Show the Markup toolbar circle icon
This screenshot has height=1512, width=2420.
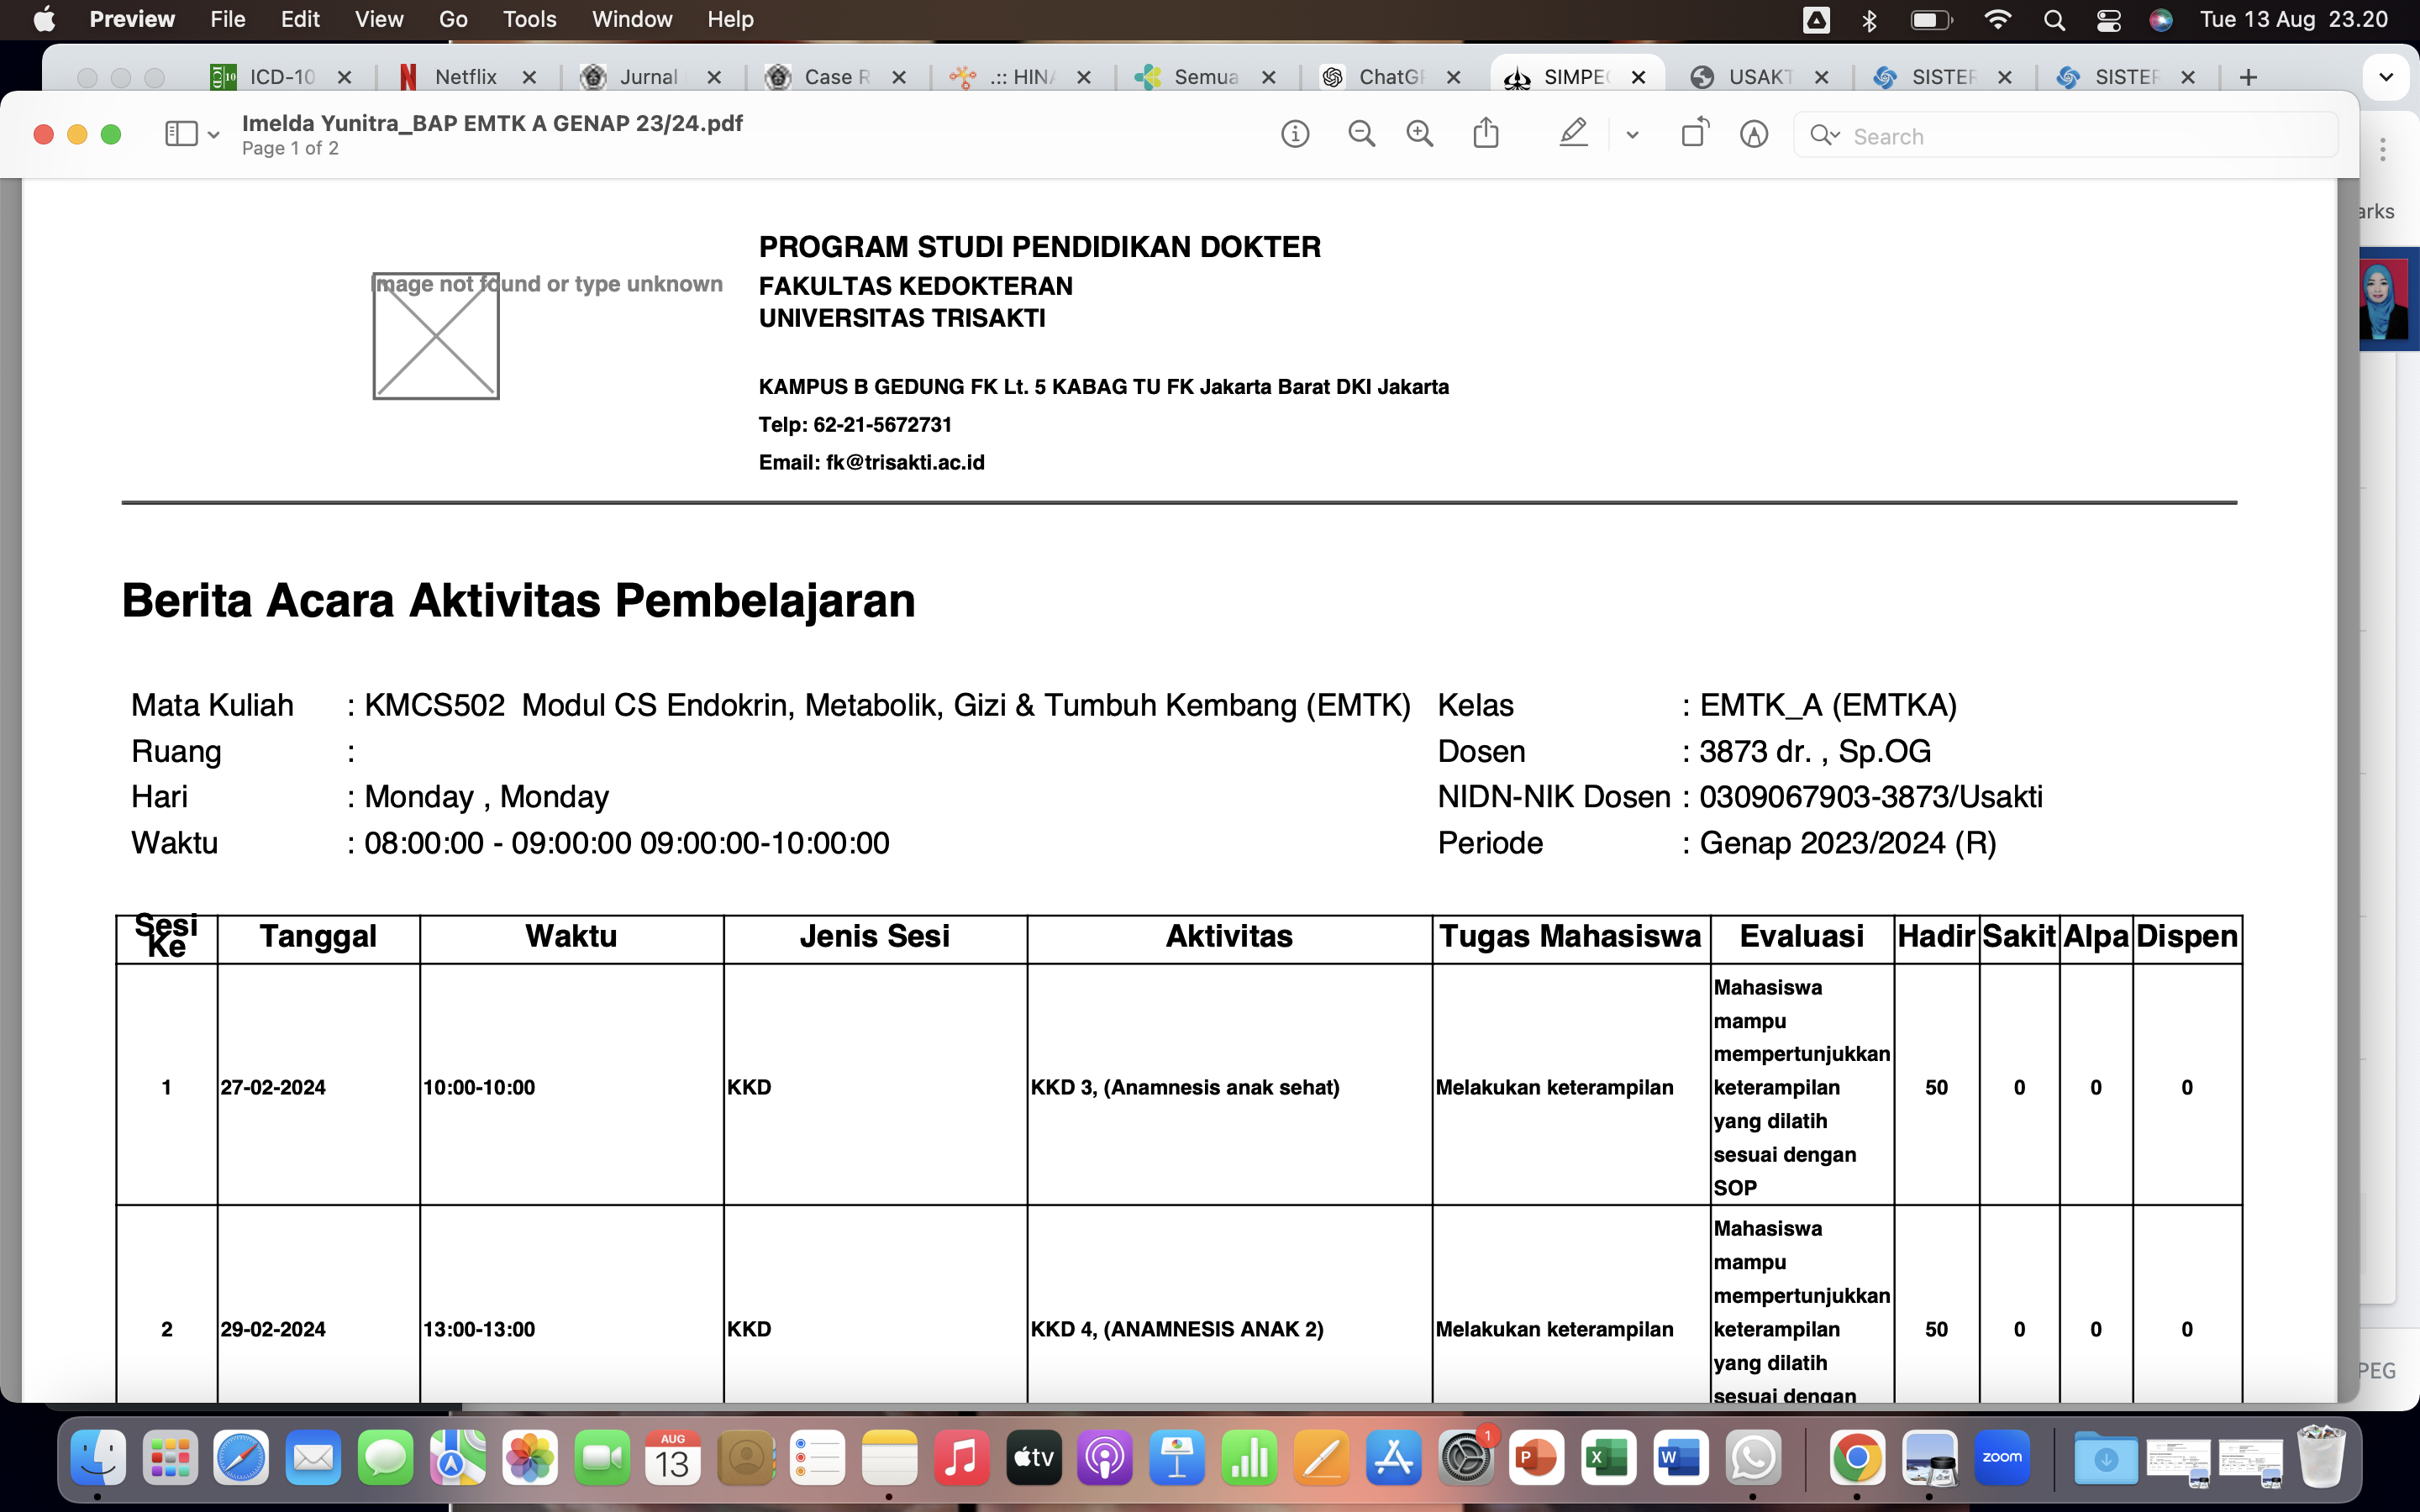(x=1754, y=134)
